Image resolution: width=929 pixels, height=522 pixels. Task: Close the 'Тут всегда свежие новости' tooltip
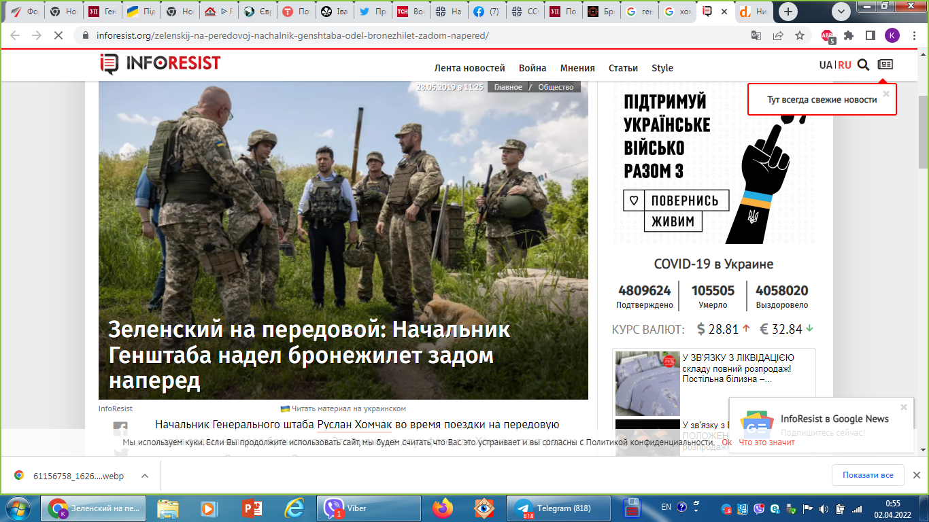tap(886, 94)
